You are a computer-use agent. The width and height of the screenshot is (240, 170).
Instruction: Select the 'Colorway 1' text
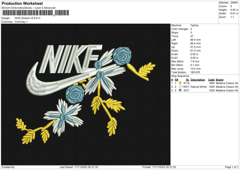[x=21, y=22]
